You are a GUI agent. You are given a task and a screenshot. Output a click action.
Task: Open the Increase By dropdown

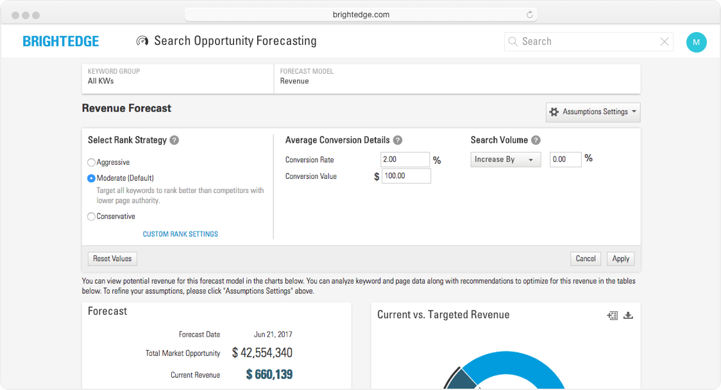505,160
